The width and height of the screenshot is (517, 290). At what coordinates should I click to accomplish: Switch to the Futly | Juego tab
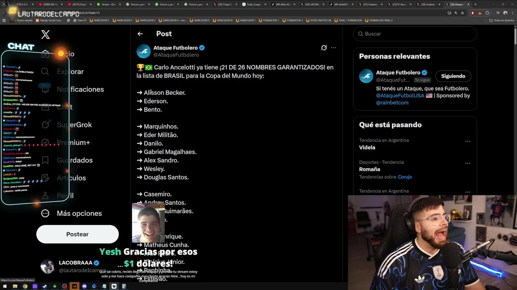(253, 4)
